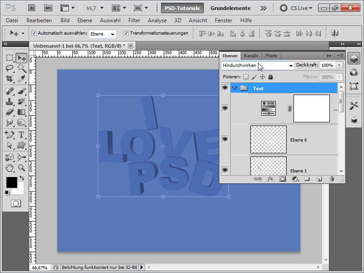Switch to the Pfade tab
Image resolution: width=364 pixels, height=273 pixels.
(271, 56)
